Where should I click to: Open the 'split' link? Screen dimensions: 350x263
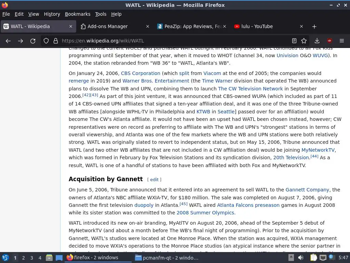[184, 73]
